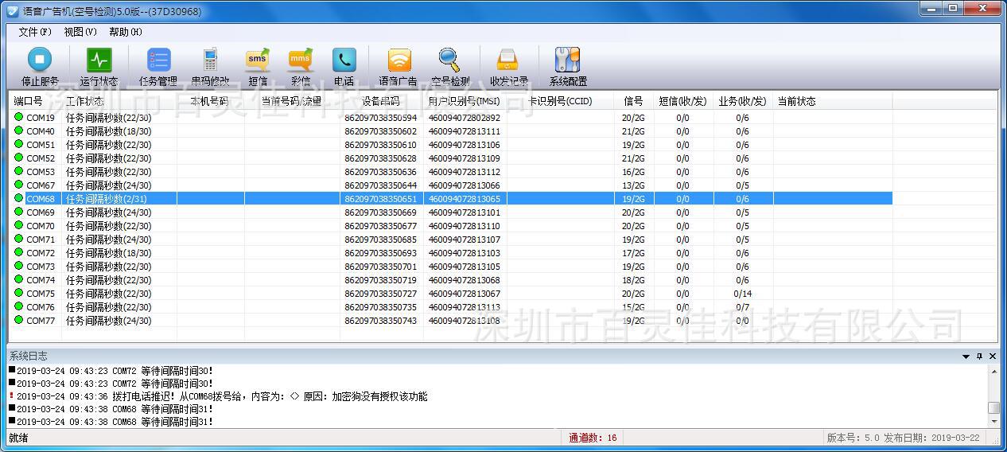Sort by the 业务(收/发) column header
This screenshot has width=1007, height=452.
pos(744,101)
